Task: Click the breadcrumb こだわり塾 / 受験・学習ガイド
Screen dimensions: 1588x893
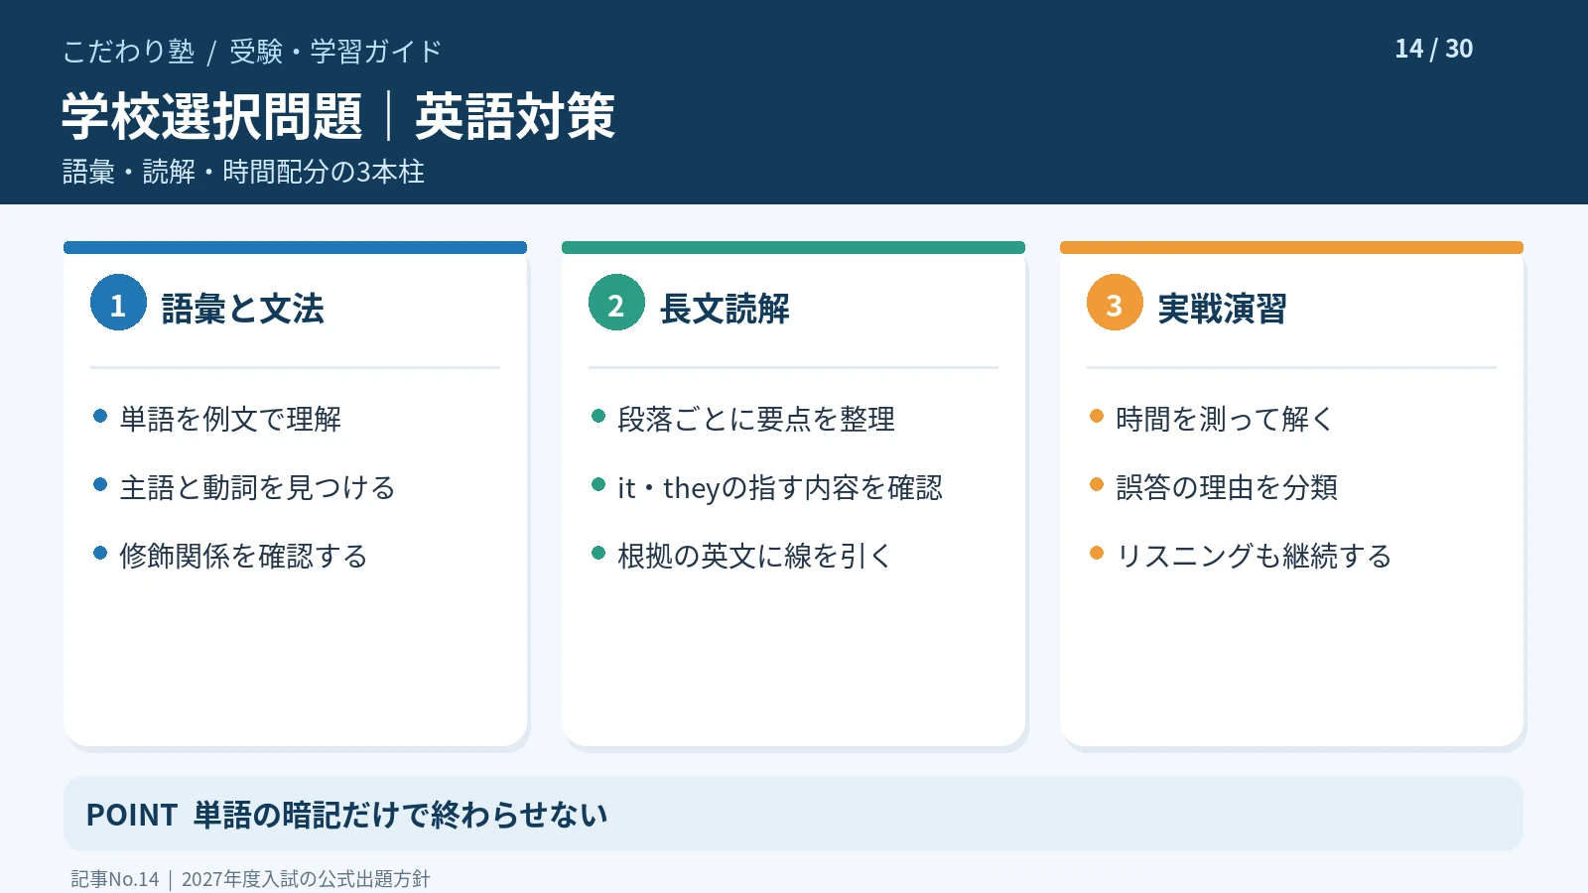Action: pyautogui.click(x=252, y=51)
